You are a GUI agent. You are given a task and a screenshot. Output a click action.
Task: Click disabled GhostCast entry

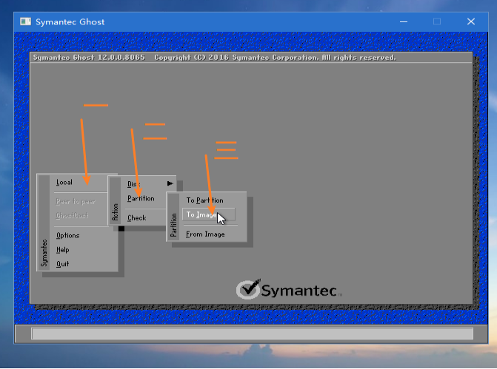(x=72, y=216)
